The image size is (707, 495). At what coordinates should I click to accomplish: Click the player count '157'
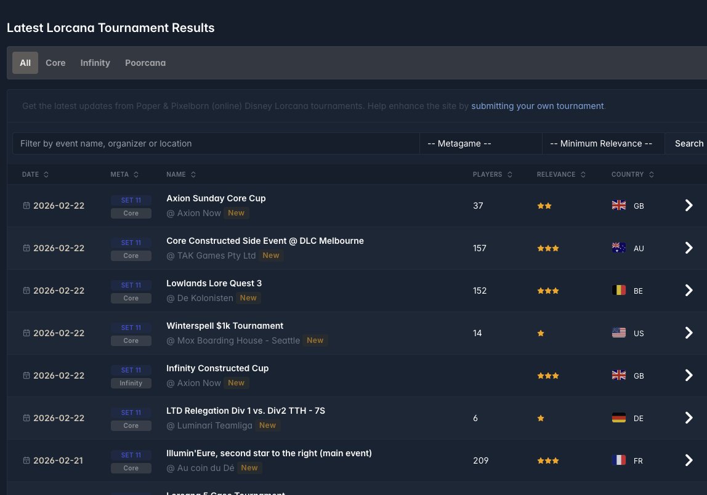[480, 248]
